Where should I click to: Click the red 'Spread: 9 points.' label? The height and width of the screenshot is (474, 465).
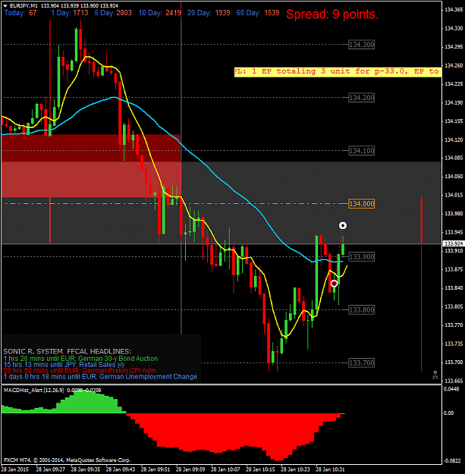(332, 14)
